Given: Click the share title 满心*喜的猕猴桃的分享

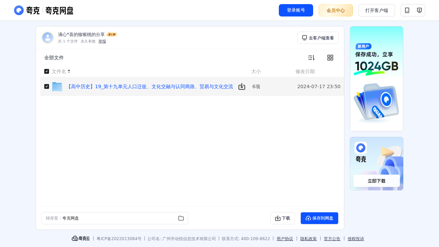Looking at the screenshot, I should click(x=81, y=35).
